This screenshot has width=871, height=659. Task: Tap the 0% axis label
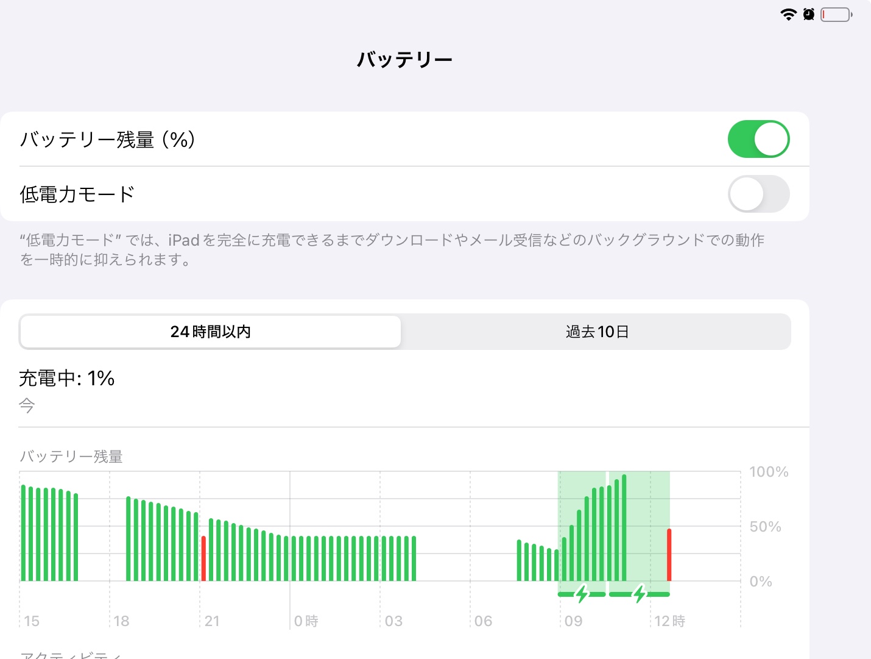coord(761,582)
